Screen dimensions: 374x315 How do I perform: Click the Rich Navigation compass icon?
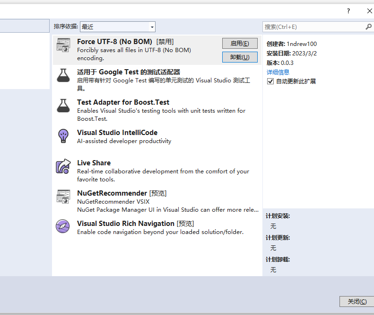tap(63, 226)
